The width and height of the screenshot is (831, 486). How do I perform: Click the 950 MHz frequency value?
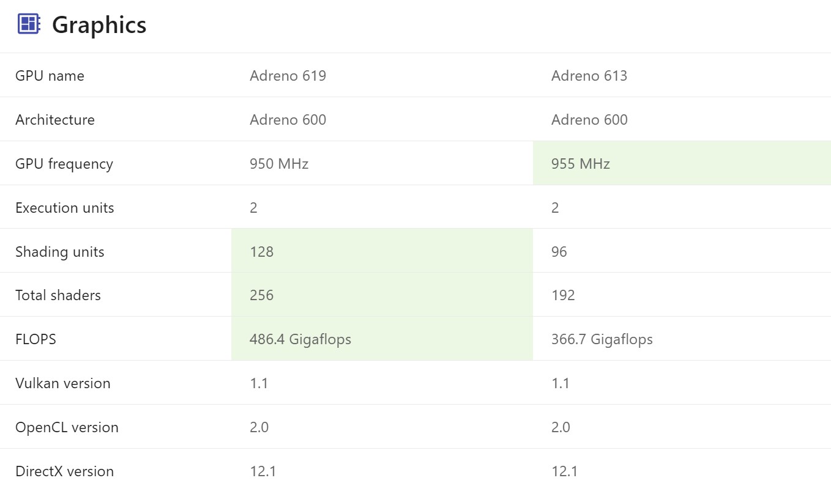279,164
